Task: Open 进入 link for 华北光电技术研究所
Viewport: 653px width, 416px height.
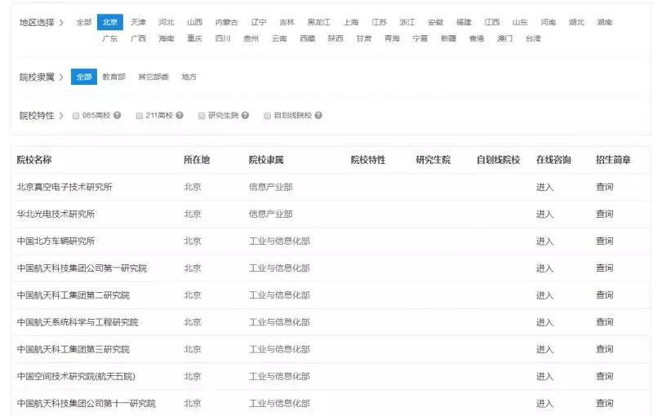Action: coord(544,214)
